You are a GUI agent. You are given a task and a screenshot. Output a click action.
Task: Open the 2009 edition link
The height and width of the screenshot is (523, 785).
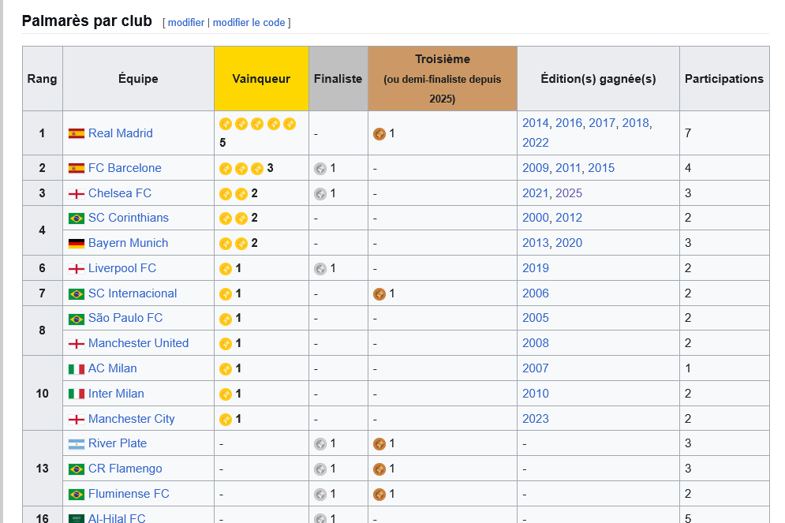(x=535, y=168)
